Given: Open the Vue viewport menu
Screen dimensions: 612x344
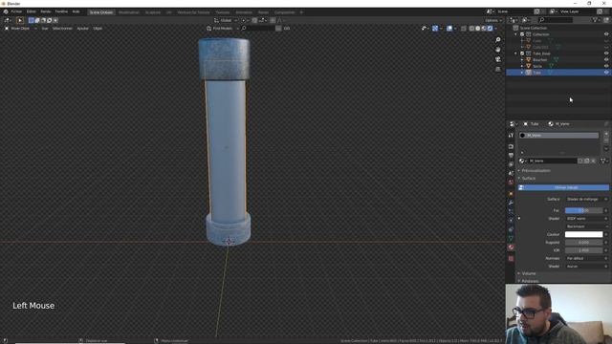Looking at the screenshot, I should tap(45, 29).
